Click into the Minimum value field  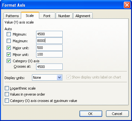click(x=49, y=34)
